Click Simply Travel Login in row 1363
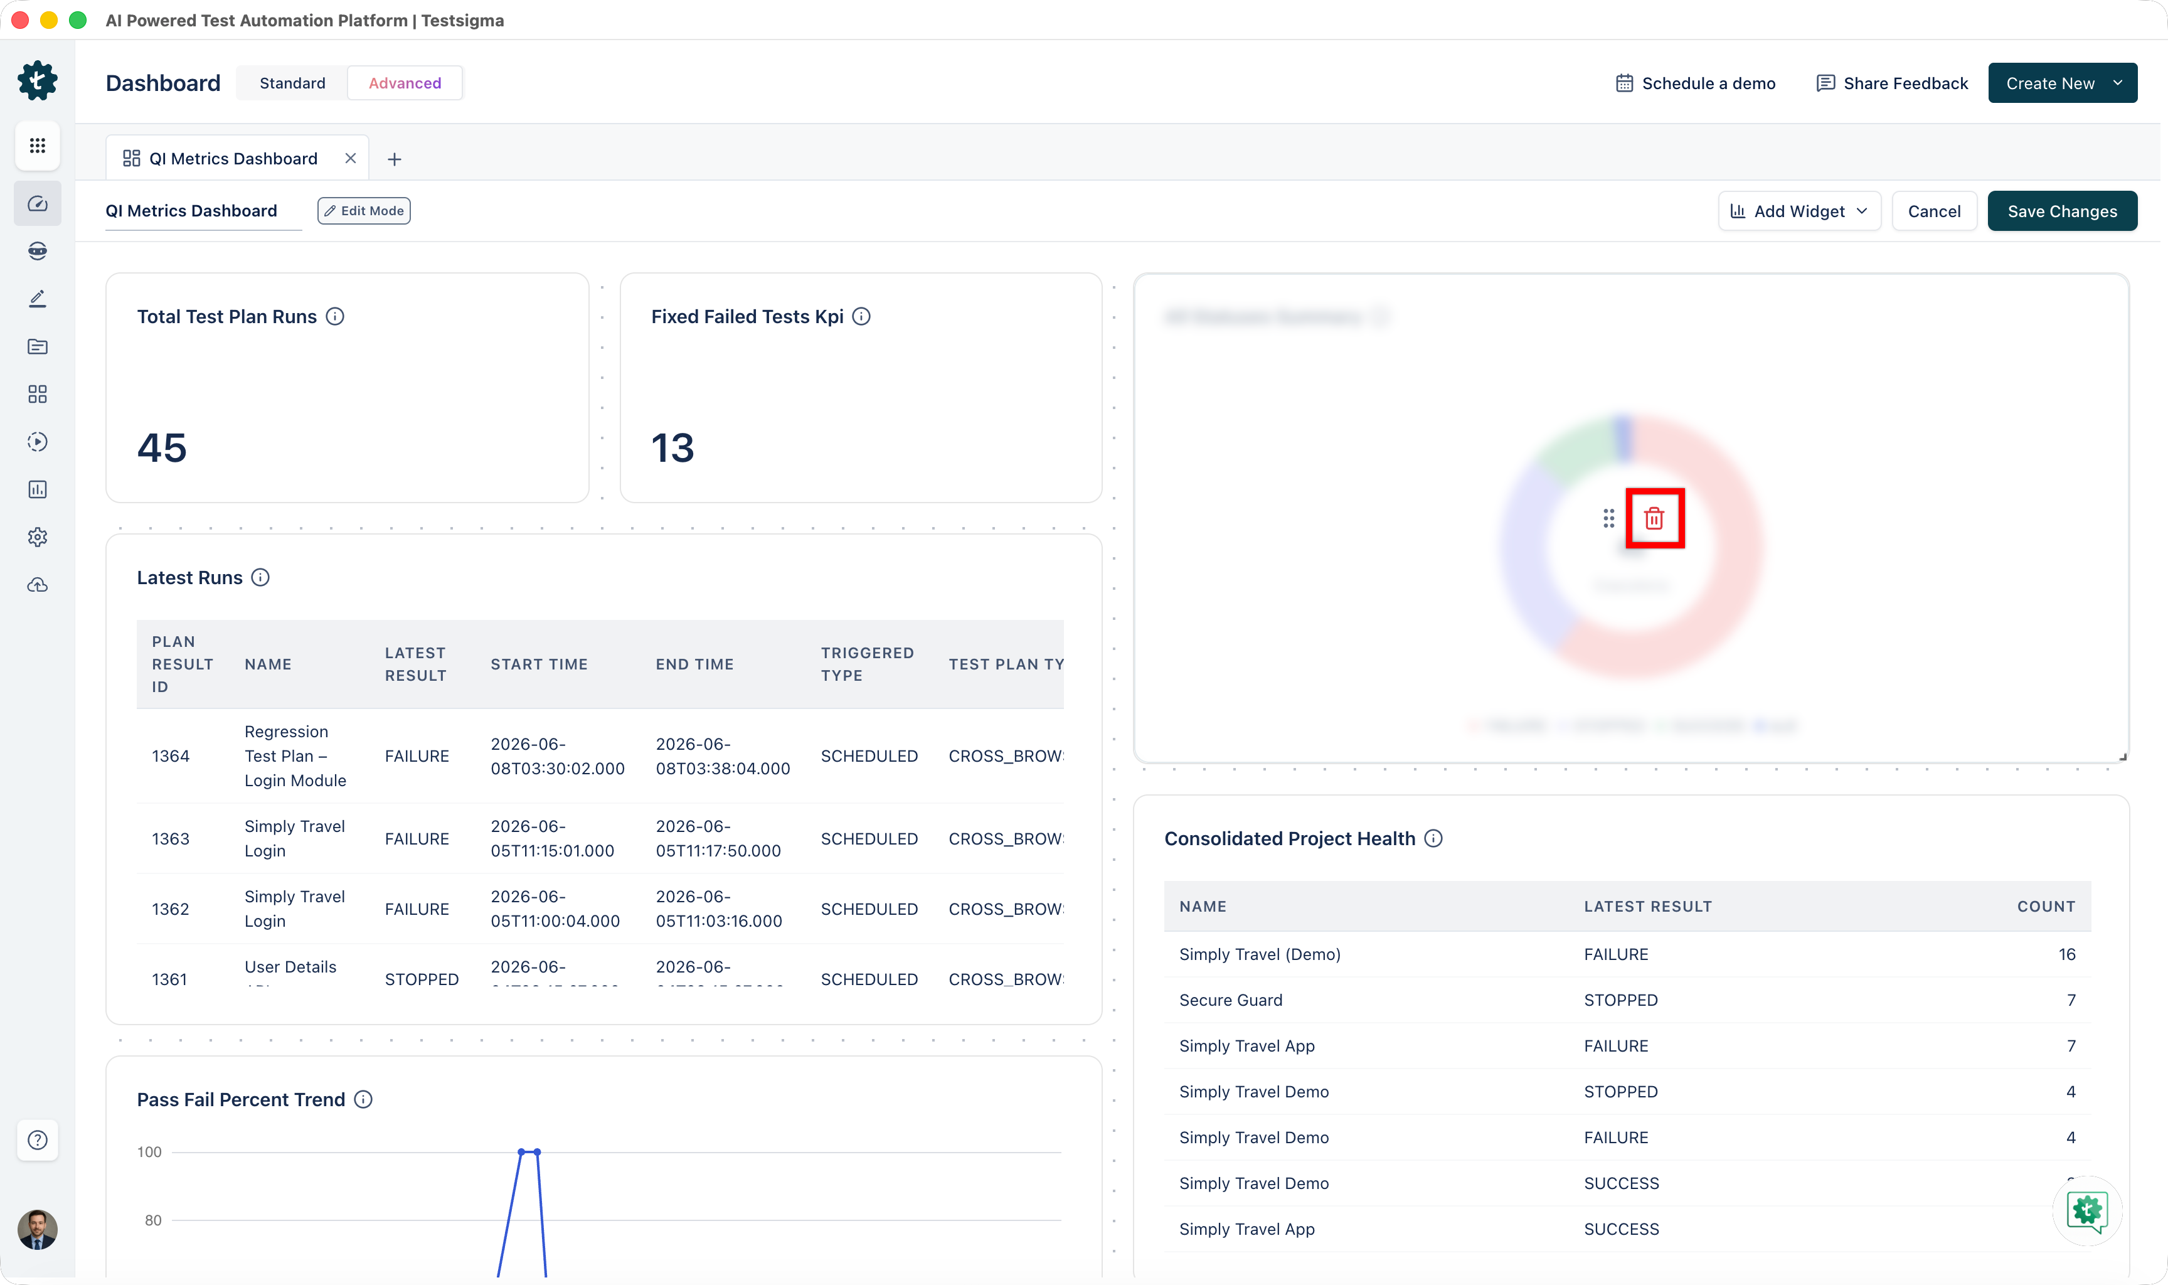Image resolution: width=2168 pixels, height=1285 pixels. (294, 838)
